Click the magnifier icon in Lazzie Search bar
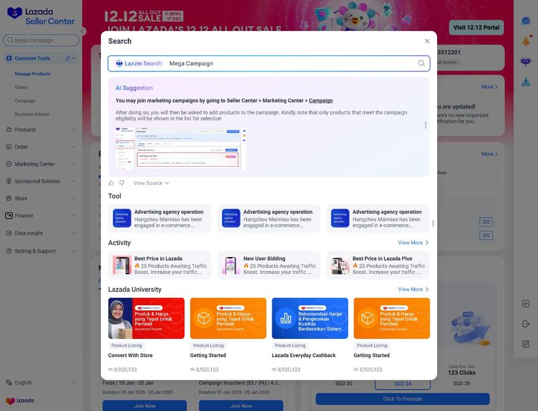This screenshot has width=538, height=411. 422,63
